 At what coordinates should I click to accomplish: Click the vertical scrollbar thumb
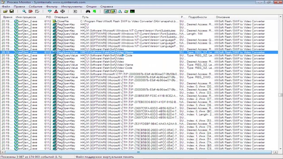coord(280,95)
